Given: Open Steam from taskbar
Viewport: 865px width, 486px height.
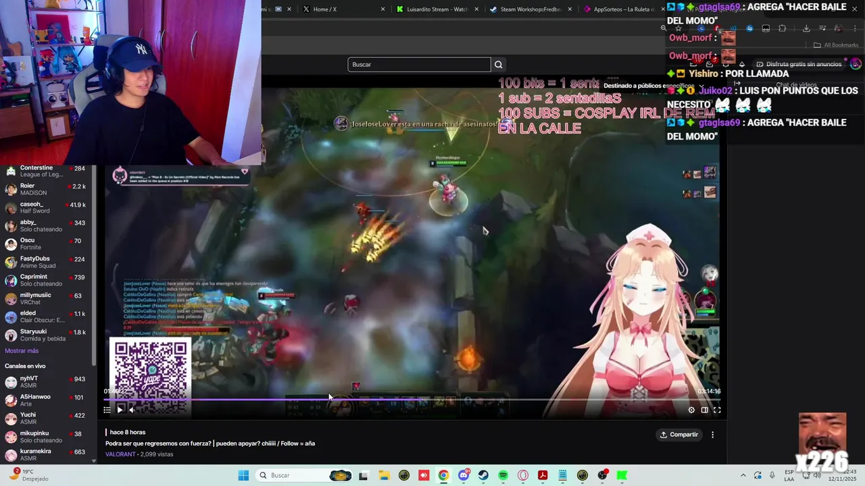Looking at the screenshot, I should [483, 475].
